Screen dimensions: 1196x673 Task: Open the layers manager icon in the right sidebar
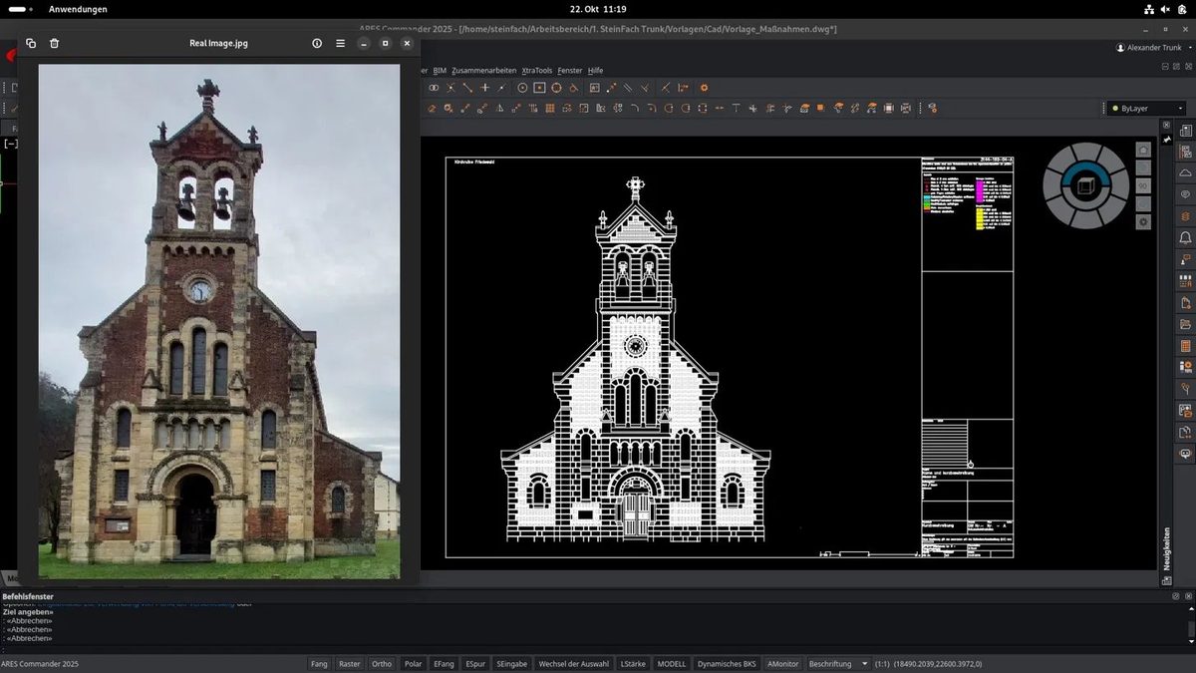pos(1186,216)
